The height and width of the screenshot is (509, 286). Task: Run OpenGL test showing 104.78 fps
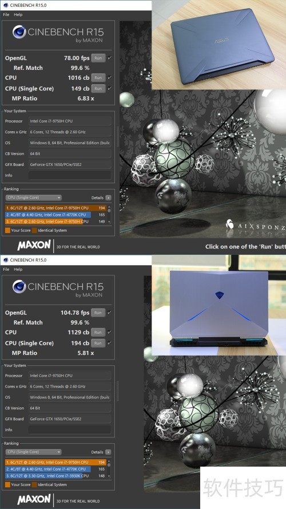(98, 313)
